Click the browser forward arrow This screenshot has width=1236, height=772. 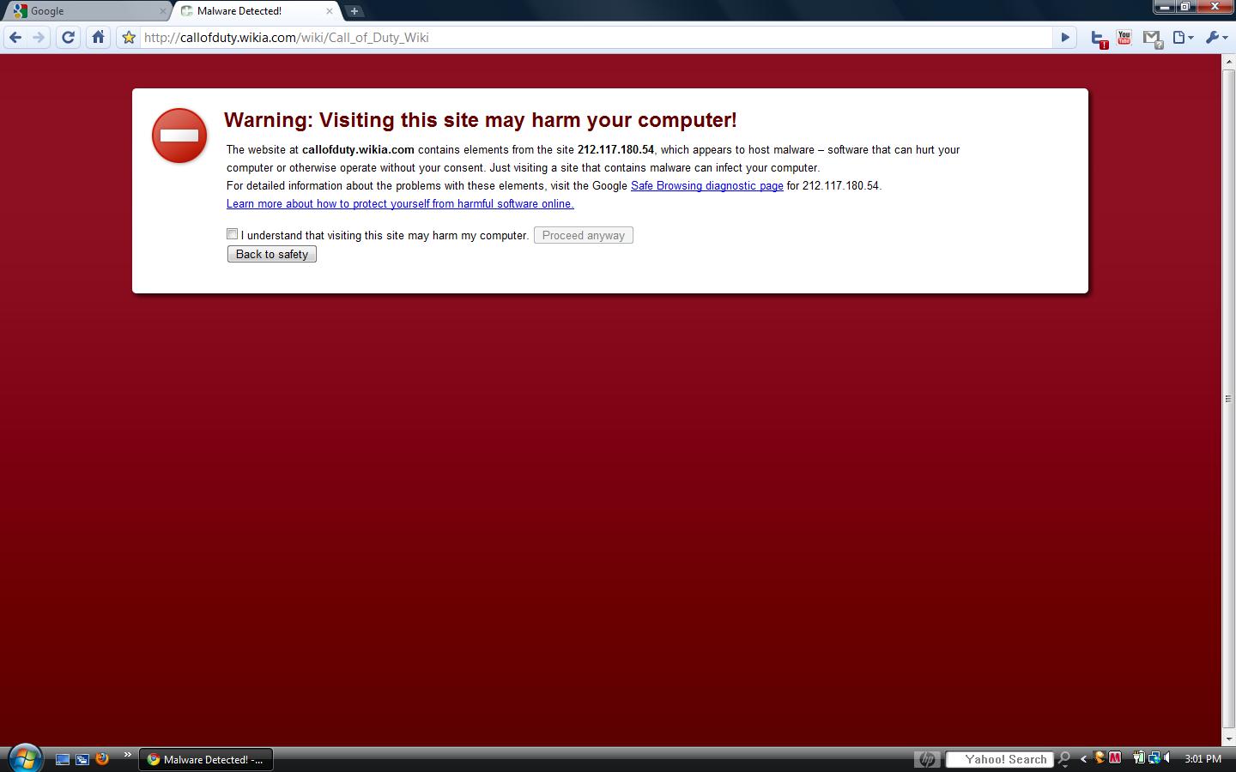pos(38,38)
